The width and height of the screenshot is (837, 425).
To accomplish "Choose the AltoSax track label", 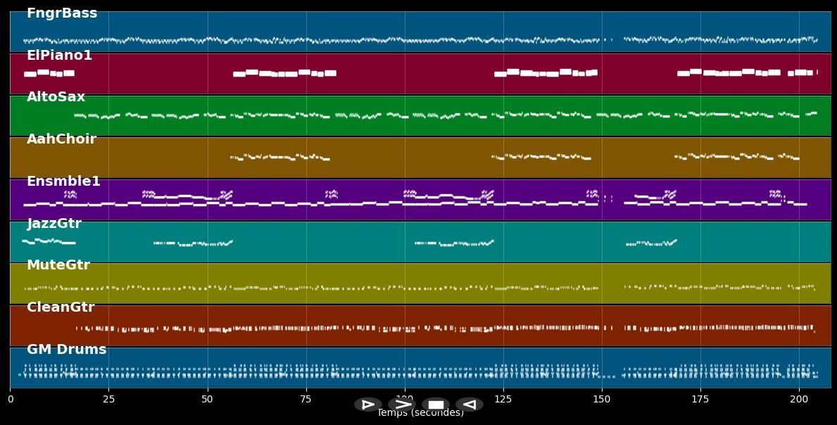I will [56, 97].
